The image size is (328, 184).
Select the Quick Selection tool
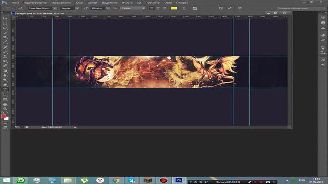pyautogui.click(x=5, y=33)
